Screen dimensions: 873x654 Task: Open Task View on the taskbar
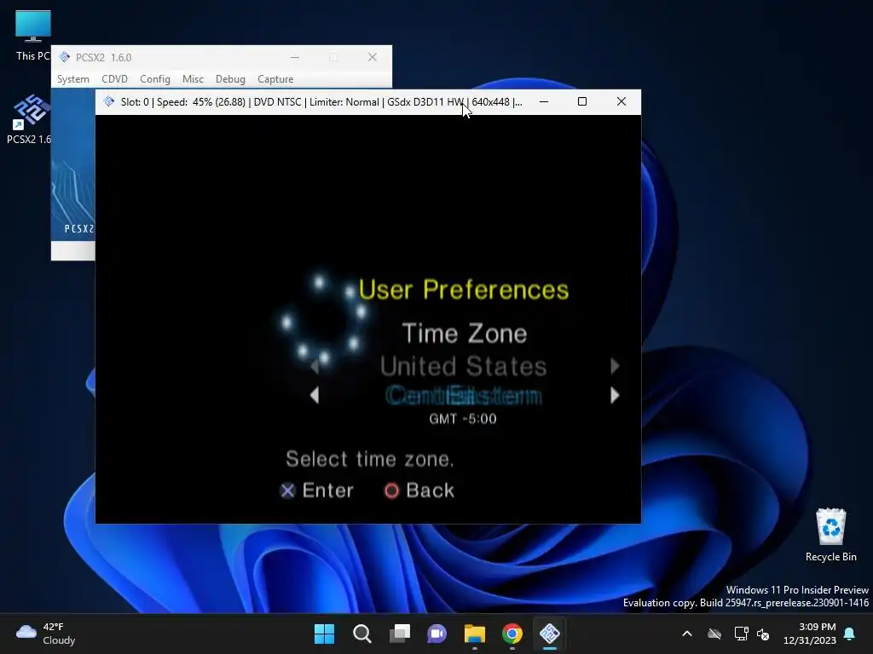coord(400,634)
